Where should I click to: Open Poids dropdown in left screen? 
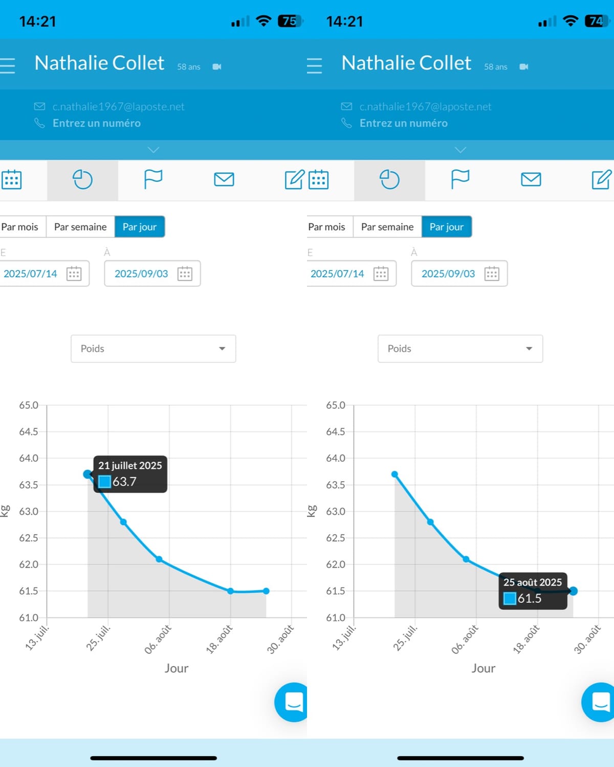click(153, 349)
